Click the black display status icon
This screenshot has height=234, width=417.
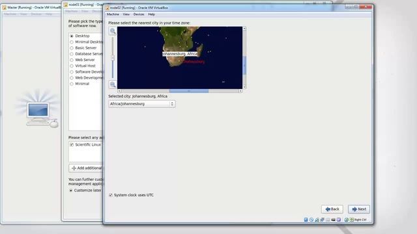click(x=333, y=220)
